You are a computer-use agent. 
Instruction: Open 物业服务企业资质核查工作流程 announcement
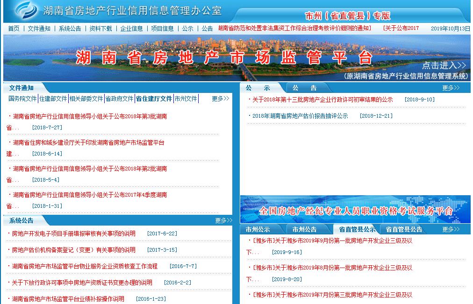[x=85, y=266]
